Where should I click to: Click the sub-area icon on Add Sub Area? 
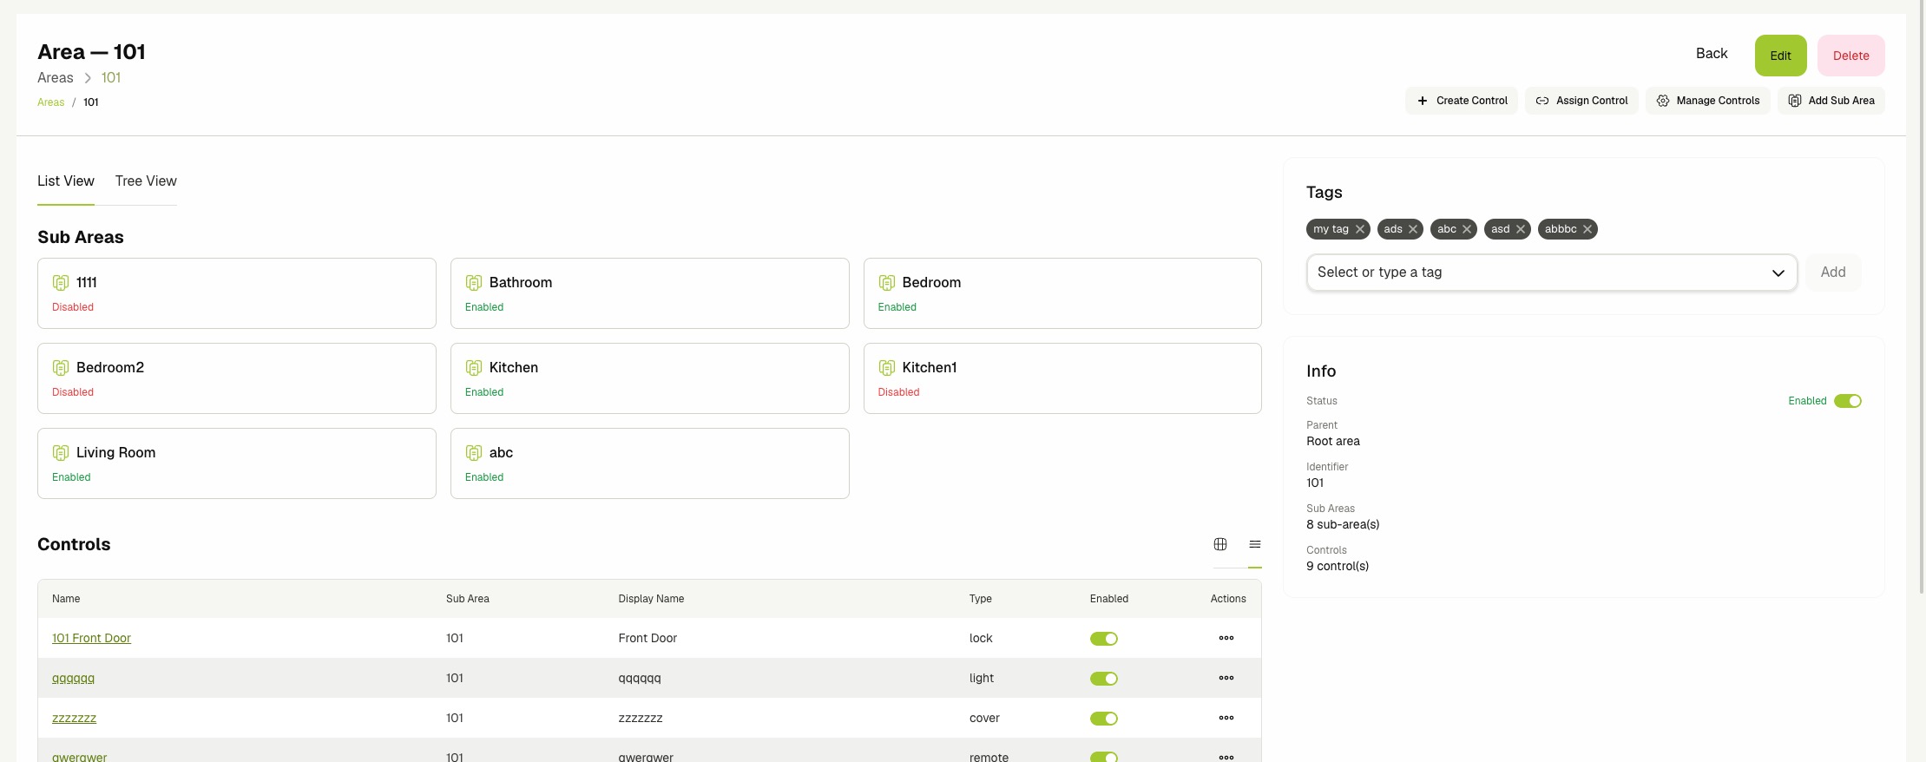pos(1795,101)
